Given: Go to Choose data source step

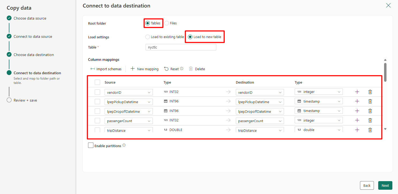Looking at the screenshot, I should (30, 18).
